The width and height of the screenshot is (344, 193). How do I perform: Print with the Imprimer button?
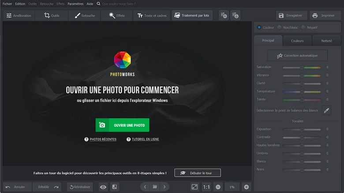point(325,15)
